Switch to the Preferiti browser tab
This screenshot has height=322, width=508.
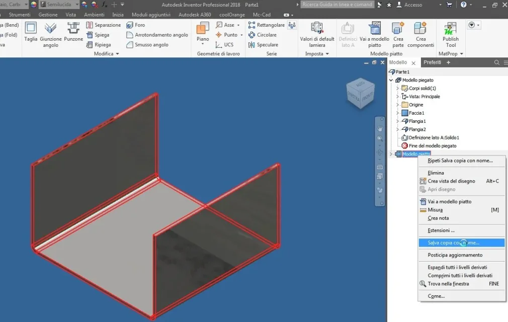coord(432,62)
